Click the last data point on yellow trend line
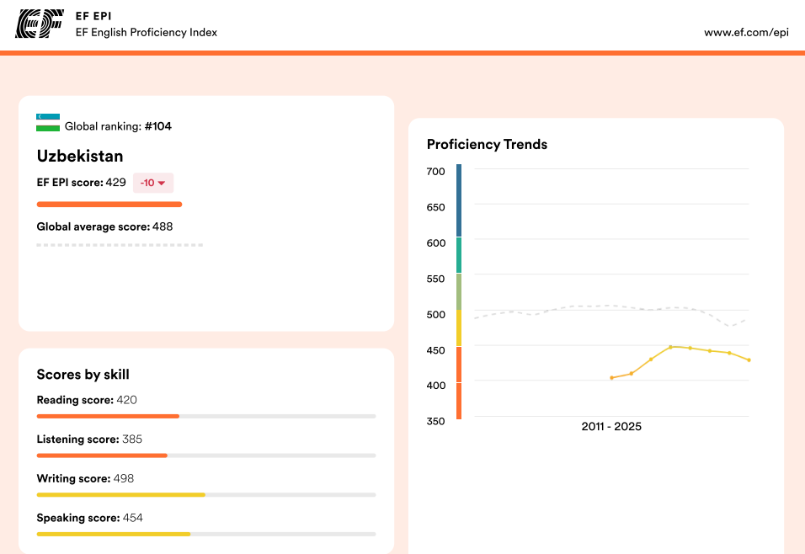The image size is (805, 554). [749, 360]
